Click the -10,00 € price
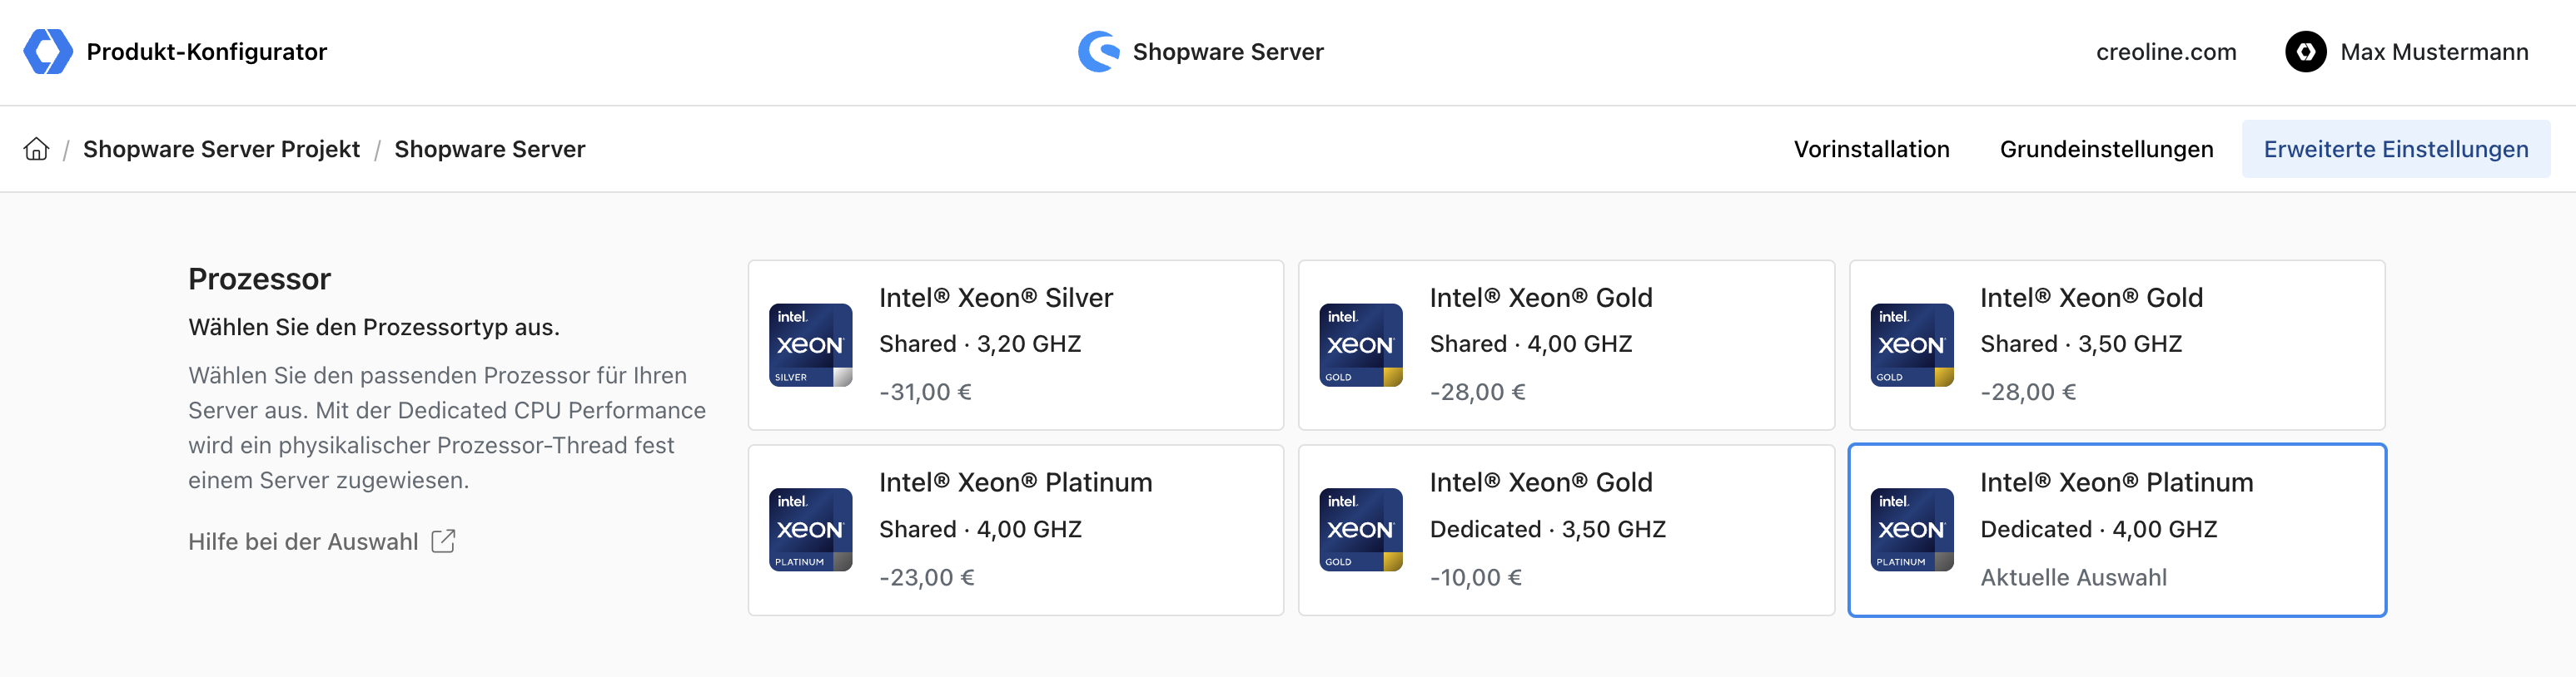2576x677 pixels. (1475, 578)
